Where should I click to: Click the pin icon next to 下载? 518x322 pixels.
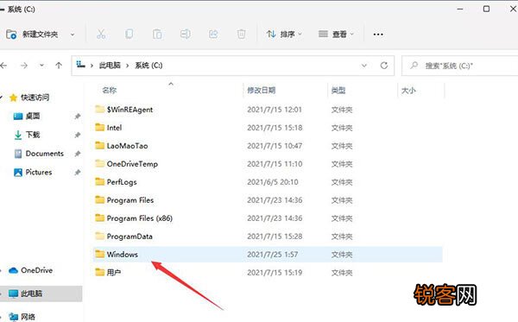78,135
